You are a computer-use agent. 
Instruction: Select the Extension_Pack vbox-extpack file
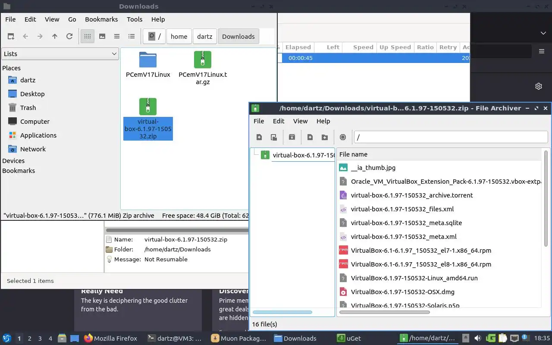click(439, 182)
